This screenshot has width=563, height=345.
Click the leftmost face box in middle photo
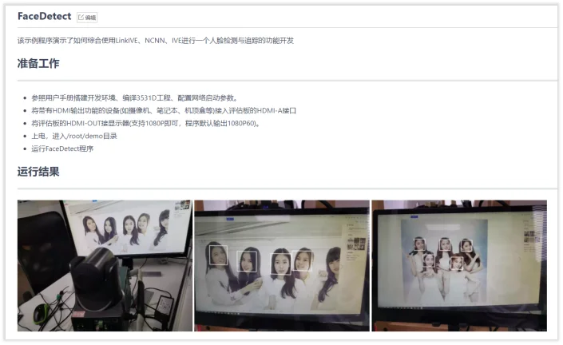(x=218, y=255)
